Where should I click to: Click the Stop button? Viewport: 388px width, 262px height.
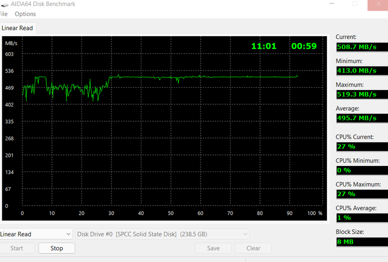coord(57,248)
